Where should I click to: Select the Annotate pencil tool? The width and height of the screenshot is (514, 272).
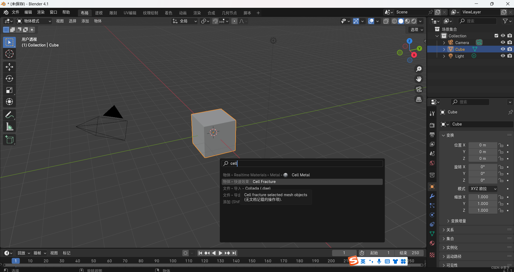[9, 115]
